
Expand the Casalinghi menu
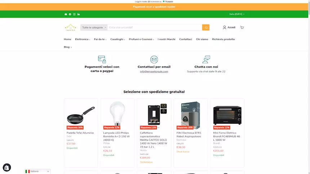pyautogui.click(x=118, y=39)
